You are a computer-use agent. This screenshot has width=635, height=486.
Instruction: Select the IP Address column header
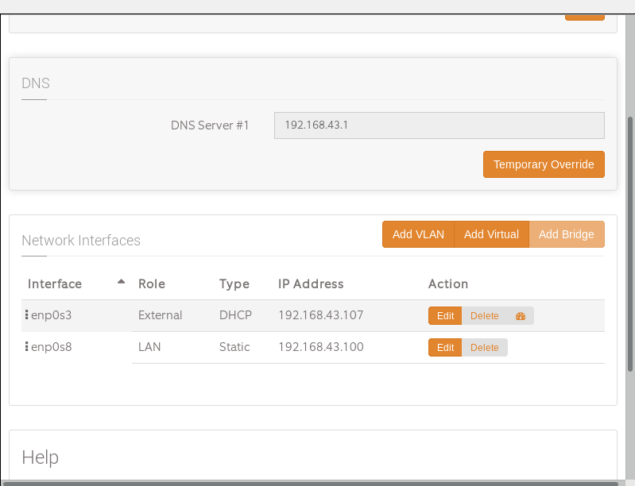tap(311, 284)
